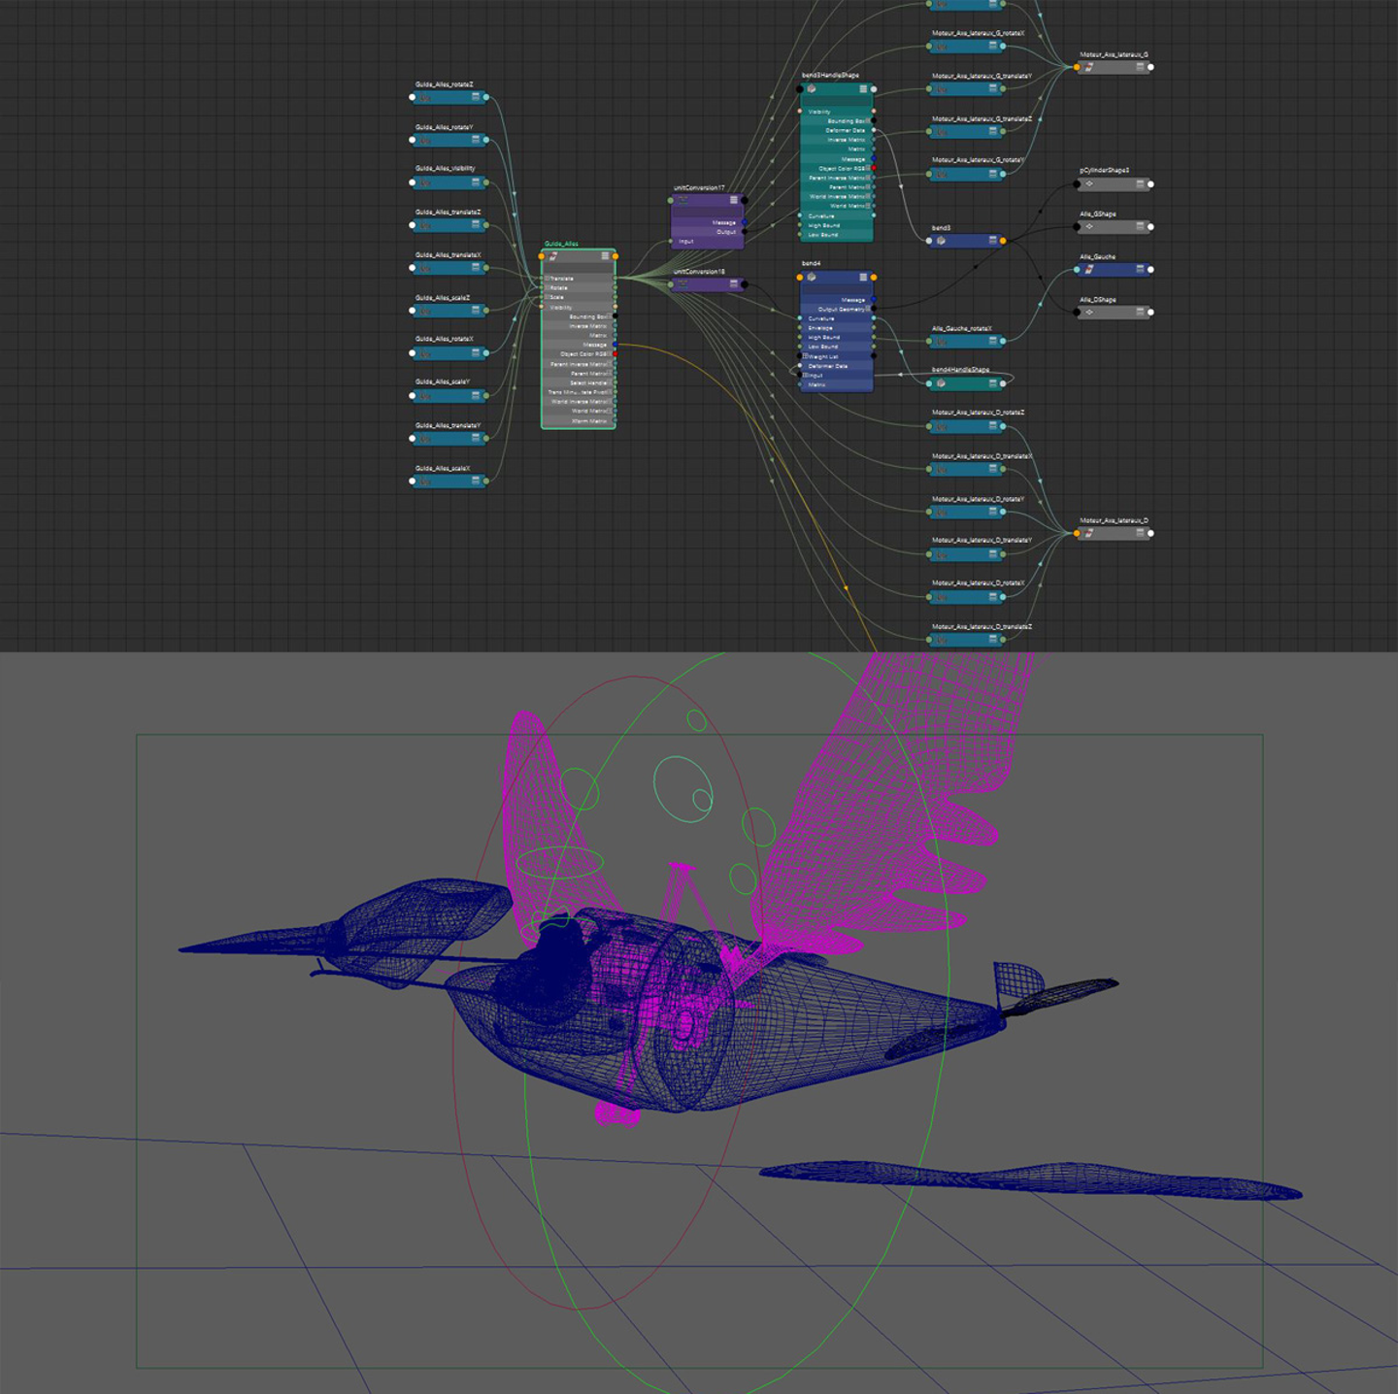Click the unitConversion17 node type icon
The height and width of the screenshot is (1394, 1398).
[x=682, y=200]
